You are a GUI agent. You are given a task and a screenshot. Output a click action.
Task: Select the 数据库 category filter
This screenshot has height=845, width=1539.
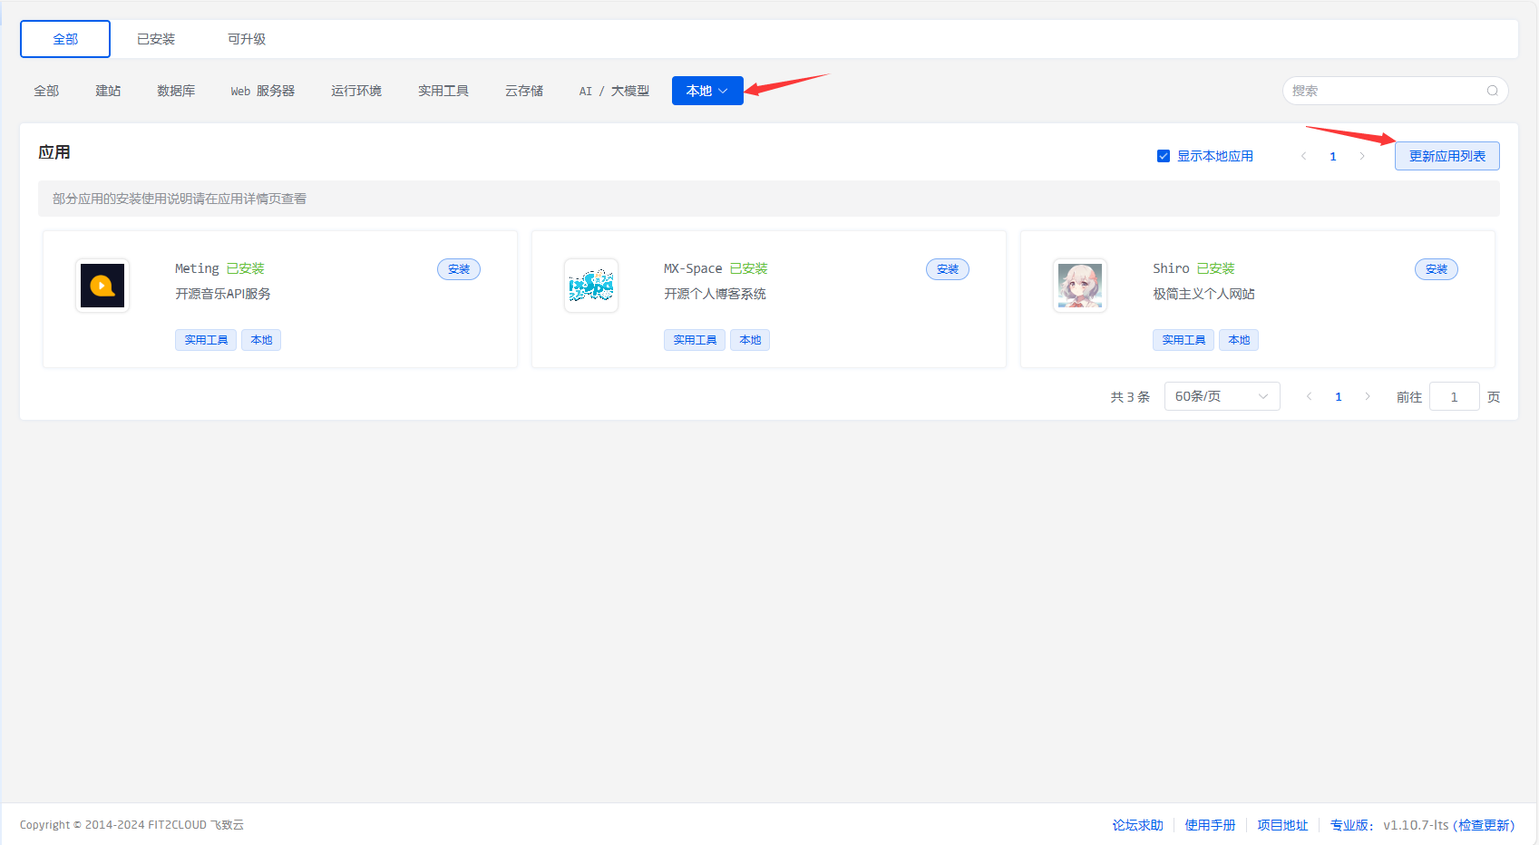click(176, 90)
